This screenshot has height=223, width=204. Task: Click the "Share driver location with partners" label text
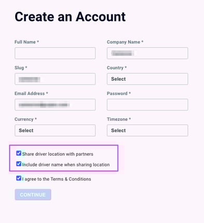click(58, 154)
